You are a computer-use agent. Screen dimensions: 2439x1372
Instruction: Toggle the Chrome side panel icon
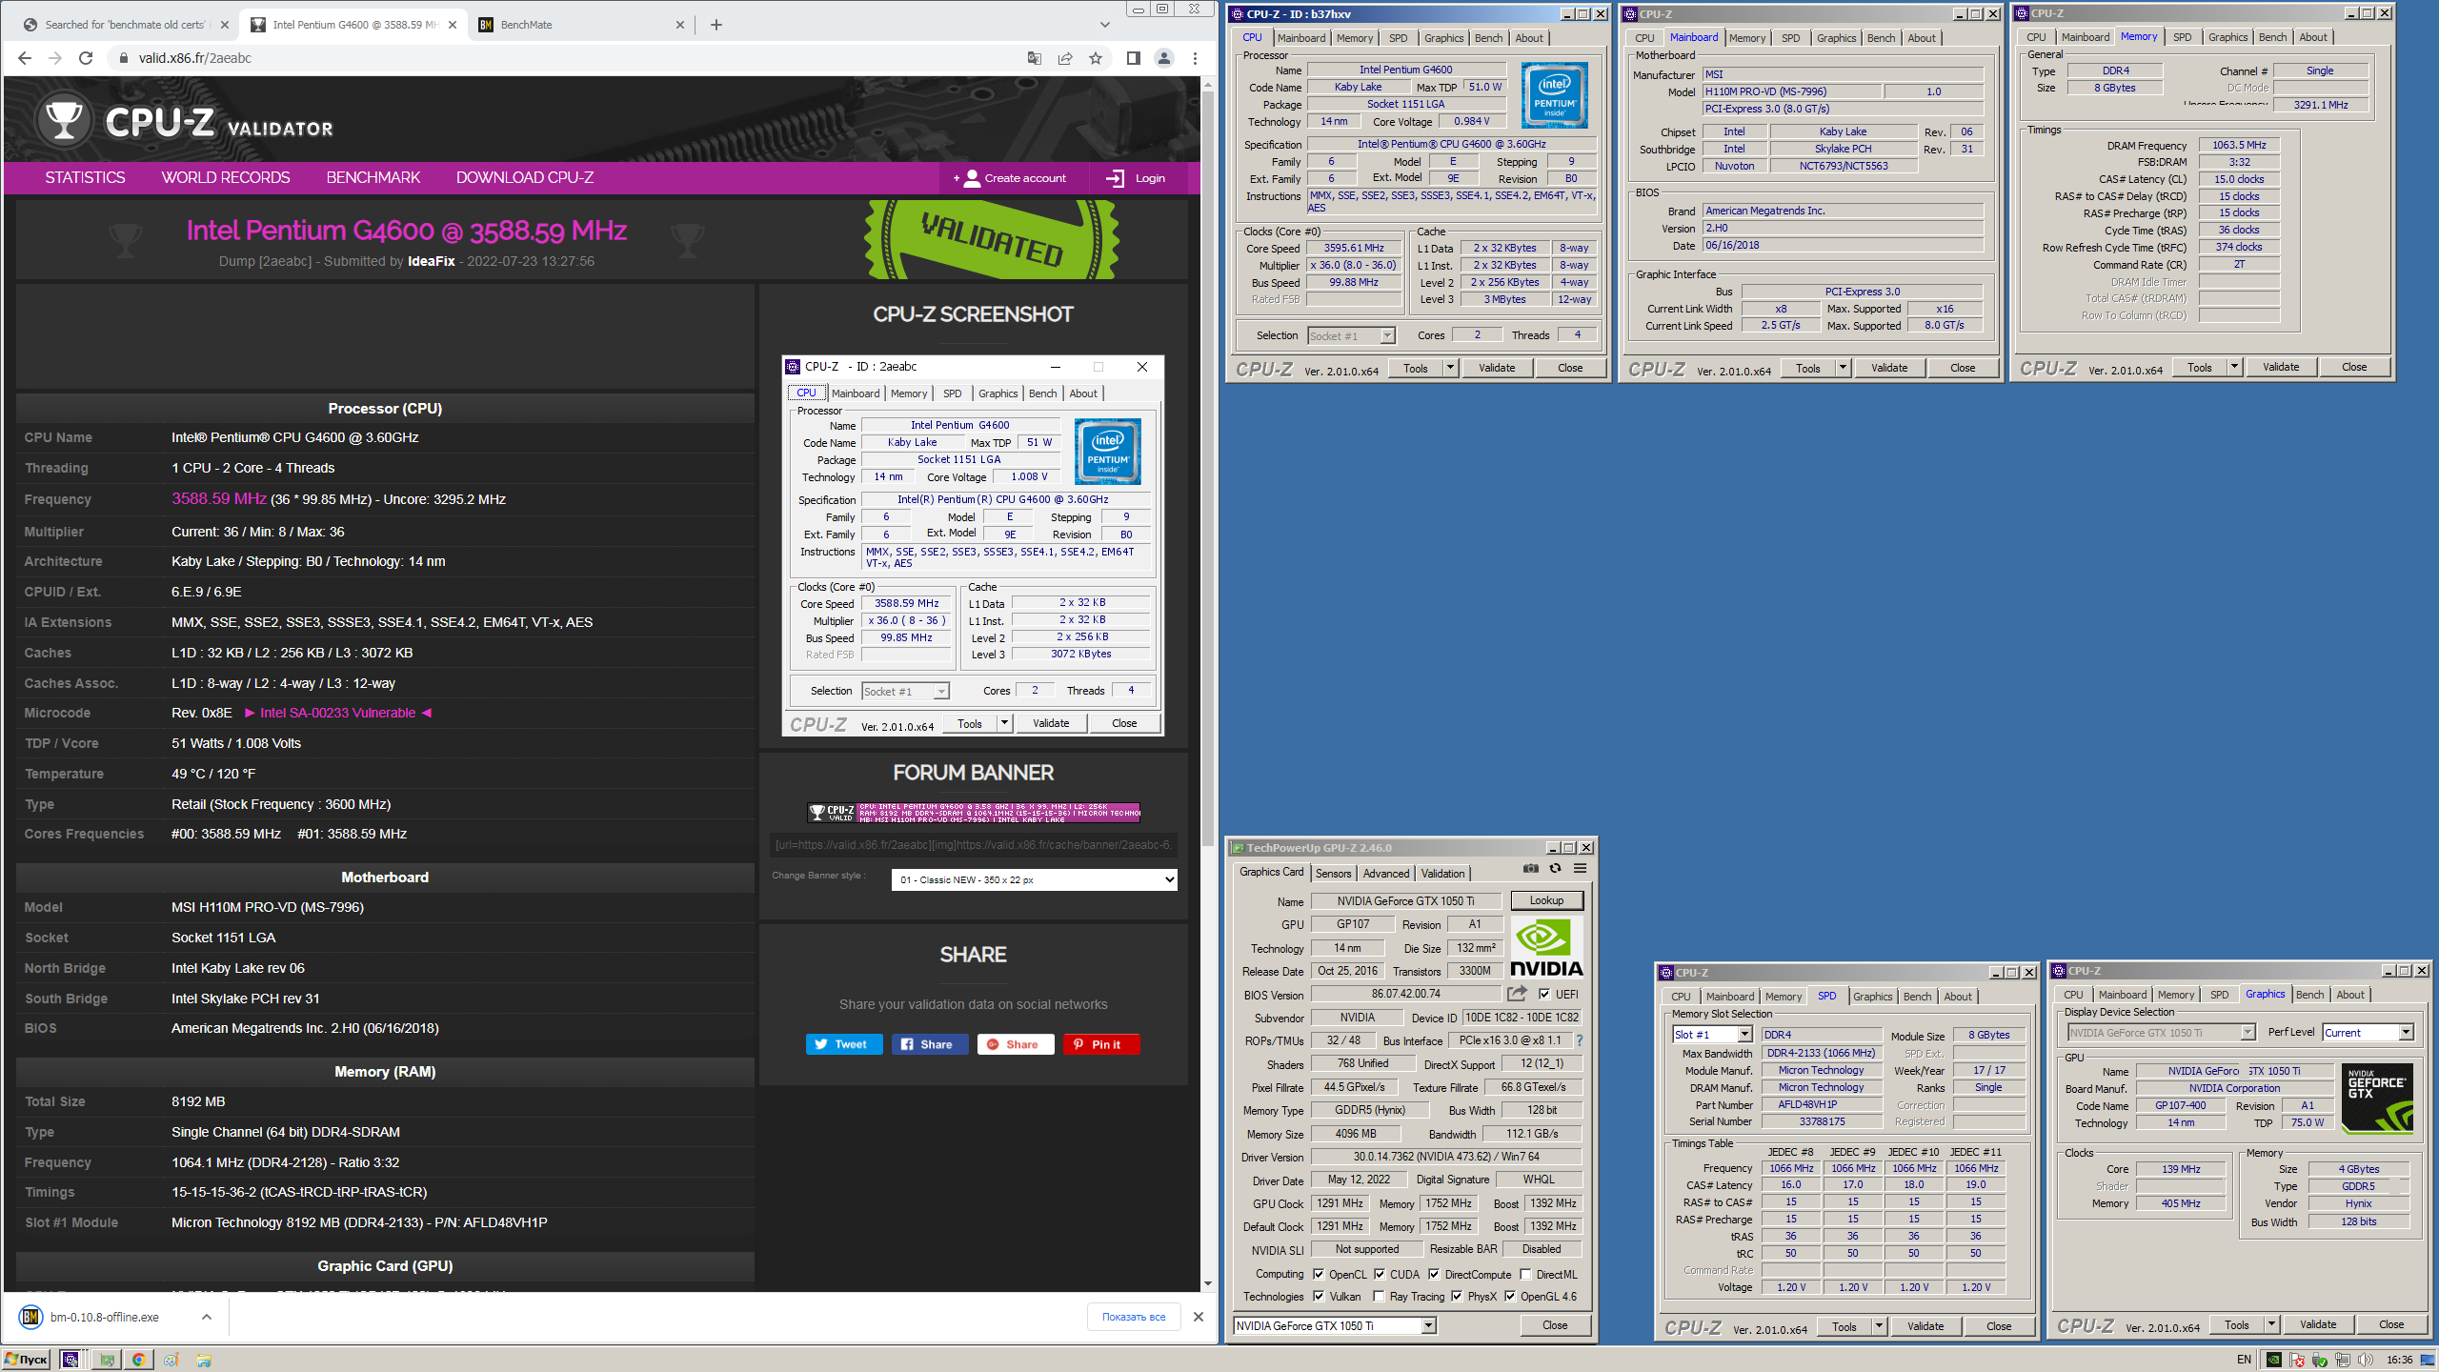(x=1133, y=58)
